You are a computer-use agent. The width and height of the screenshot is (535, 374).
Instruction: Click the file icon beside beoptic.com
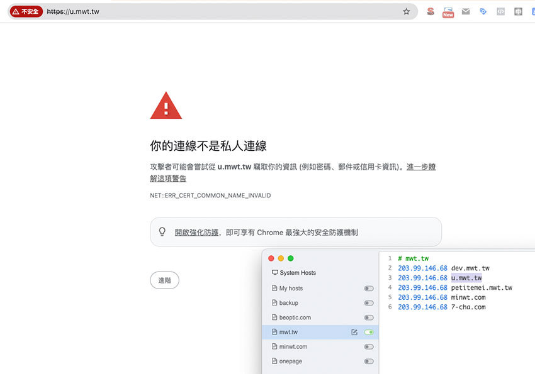[x=274, y=317]
